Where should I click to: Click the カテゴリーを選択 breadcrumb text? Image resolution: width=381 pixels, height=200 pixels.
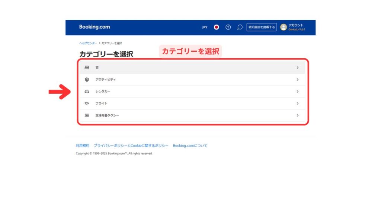(112, 43)
